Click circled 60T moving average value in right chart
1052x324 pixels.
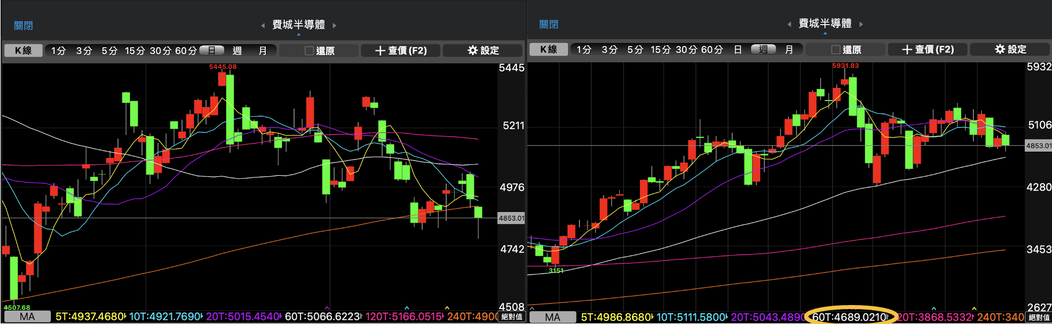(849, 317)
